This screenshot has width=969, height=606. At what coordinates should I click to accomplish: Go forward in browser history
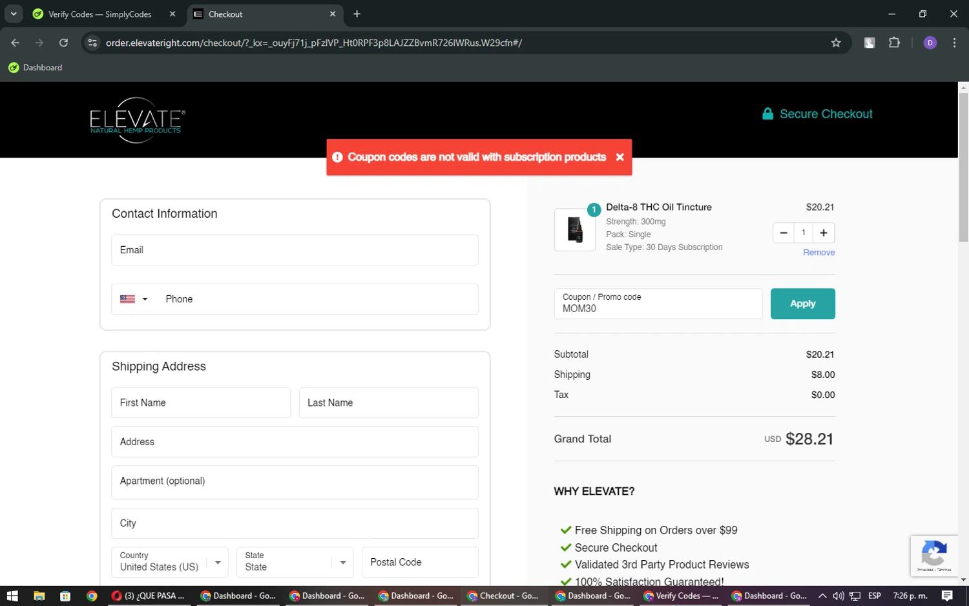click(39, 43)
